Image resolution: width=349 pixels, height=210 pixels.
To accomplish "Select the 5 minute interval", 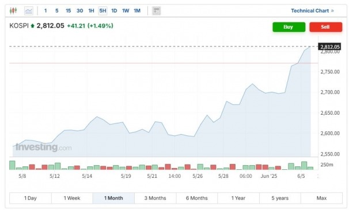I will 57,11.
